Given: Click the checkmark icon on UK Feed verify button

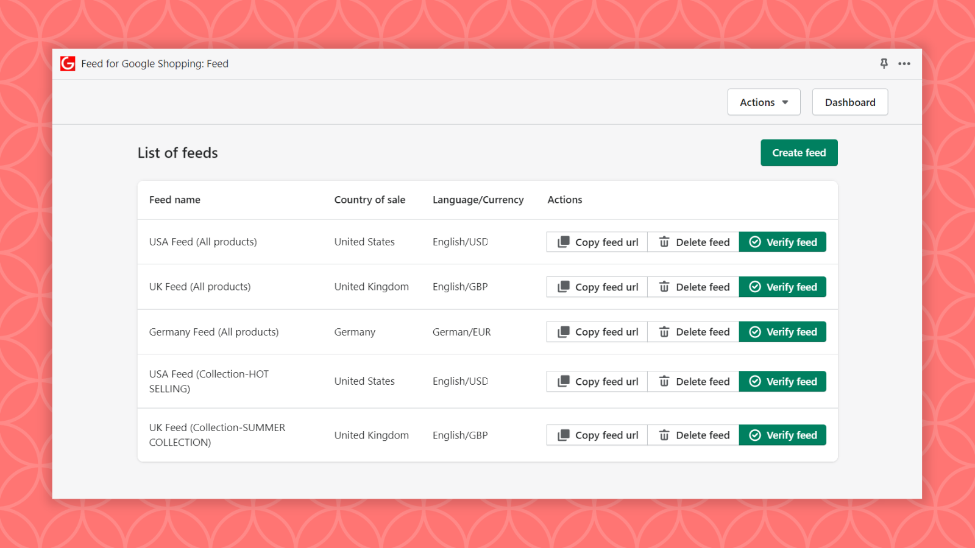Looking at the screenshot, I should coord(756,287).
